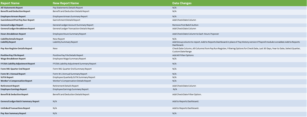Click the Remove Post Batch button cell
This screenshot has height=117, width=307.
point(186,25)
